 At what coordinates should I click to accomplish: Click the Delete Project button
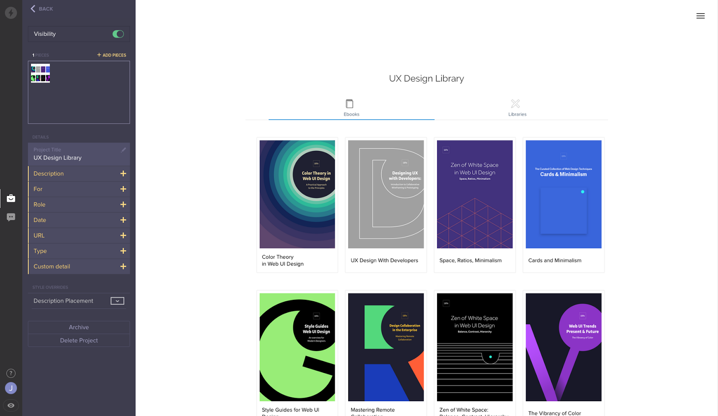(x=79, y=340)
